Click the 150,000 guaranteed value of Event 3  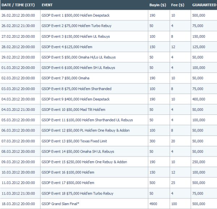point(199,37)
